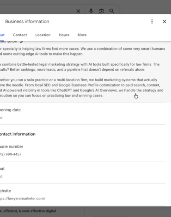Click the phone number ending 999-4457

[x=11, y=154]
